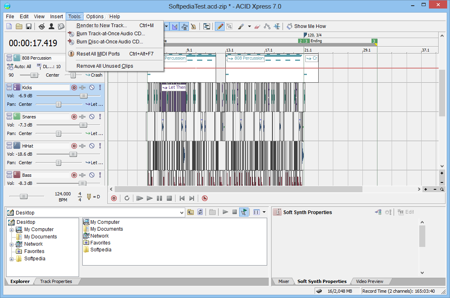Stop playback in the timeline transport bar
Screen dimensions: 450x298
point(169,198)
